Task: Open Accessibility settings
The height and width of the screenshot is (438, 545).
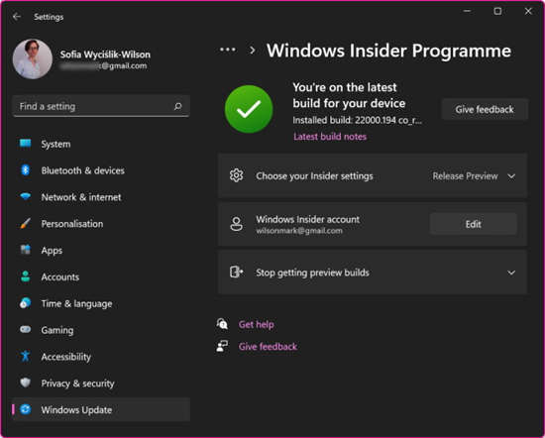Action: 101,357
